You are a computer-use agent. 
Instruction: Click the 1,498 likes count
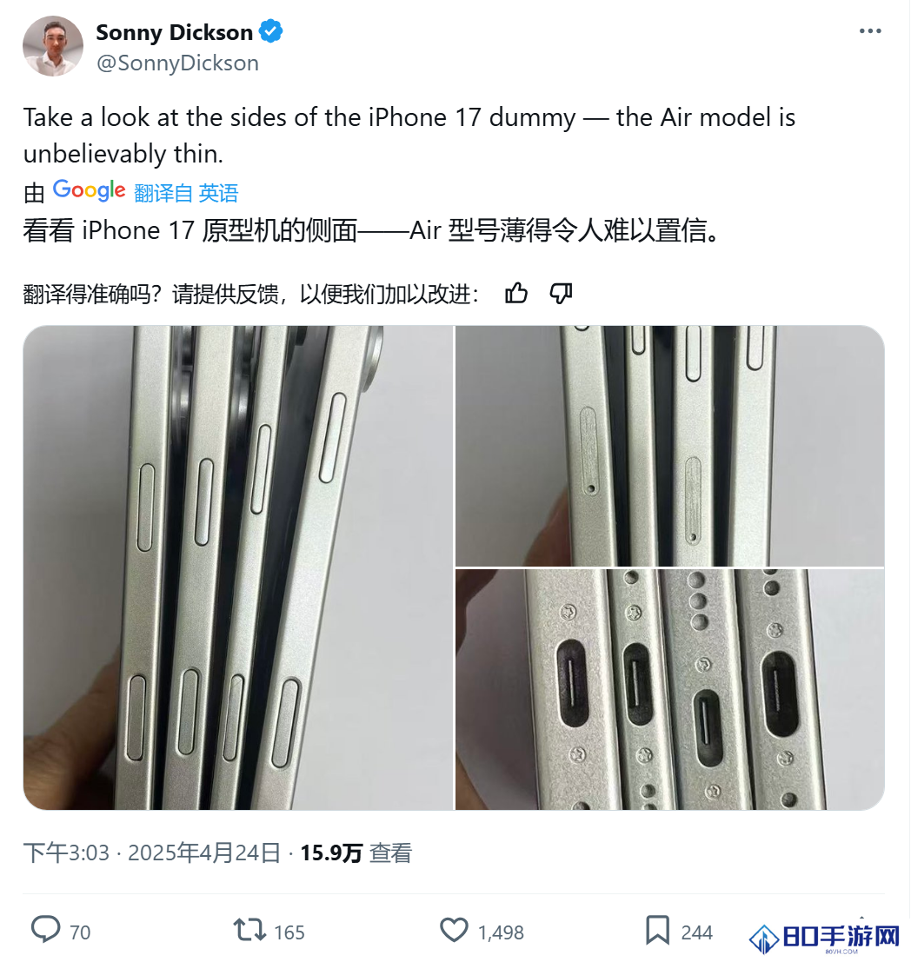click(501, 932)
